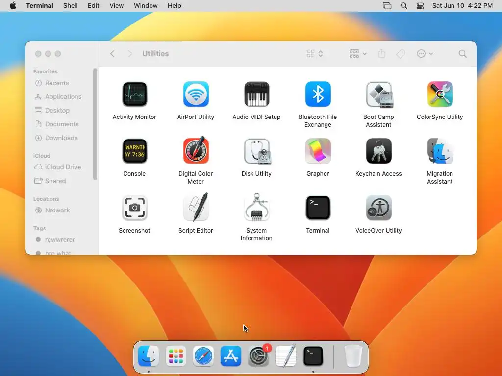Image resolution: width=502 pixels, height=376 pixels.
Task: Select the AirPort Utility icon
Action: (196, 94)
